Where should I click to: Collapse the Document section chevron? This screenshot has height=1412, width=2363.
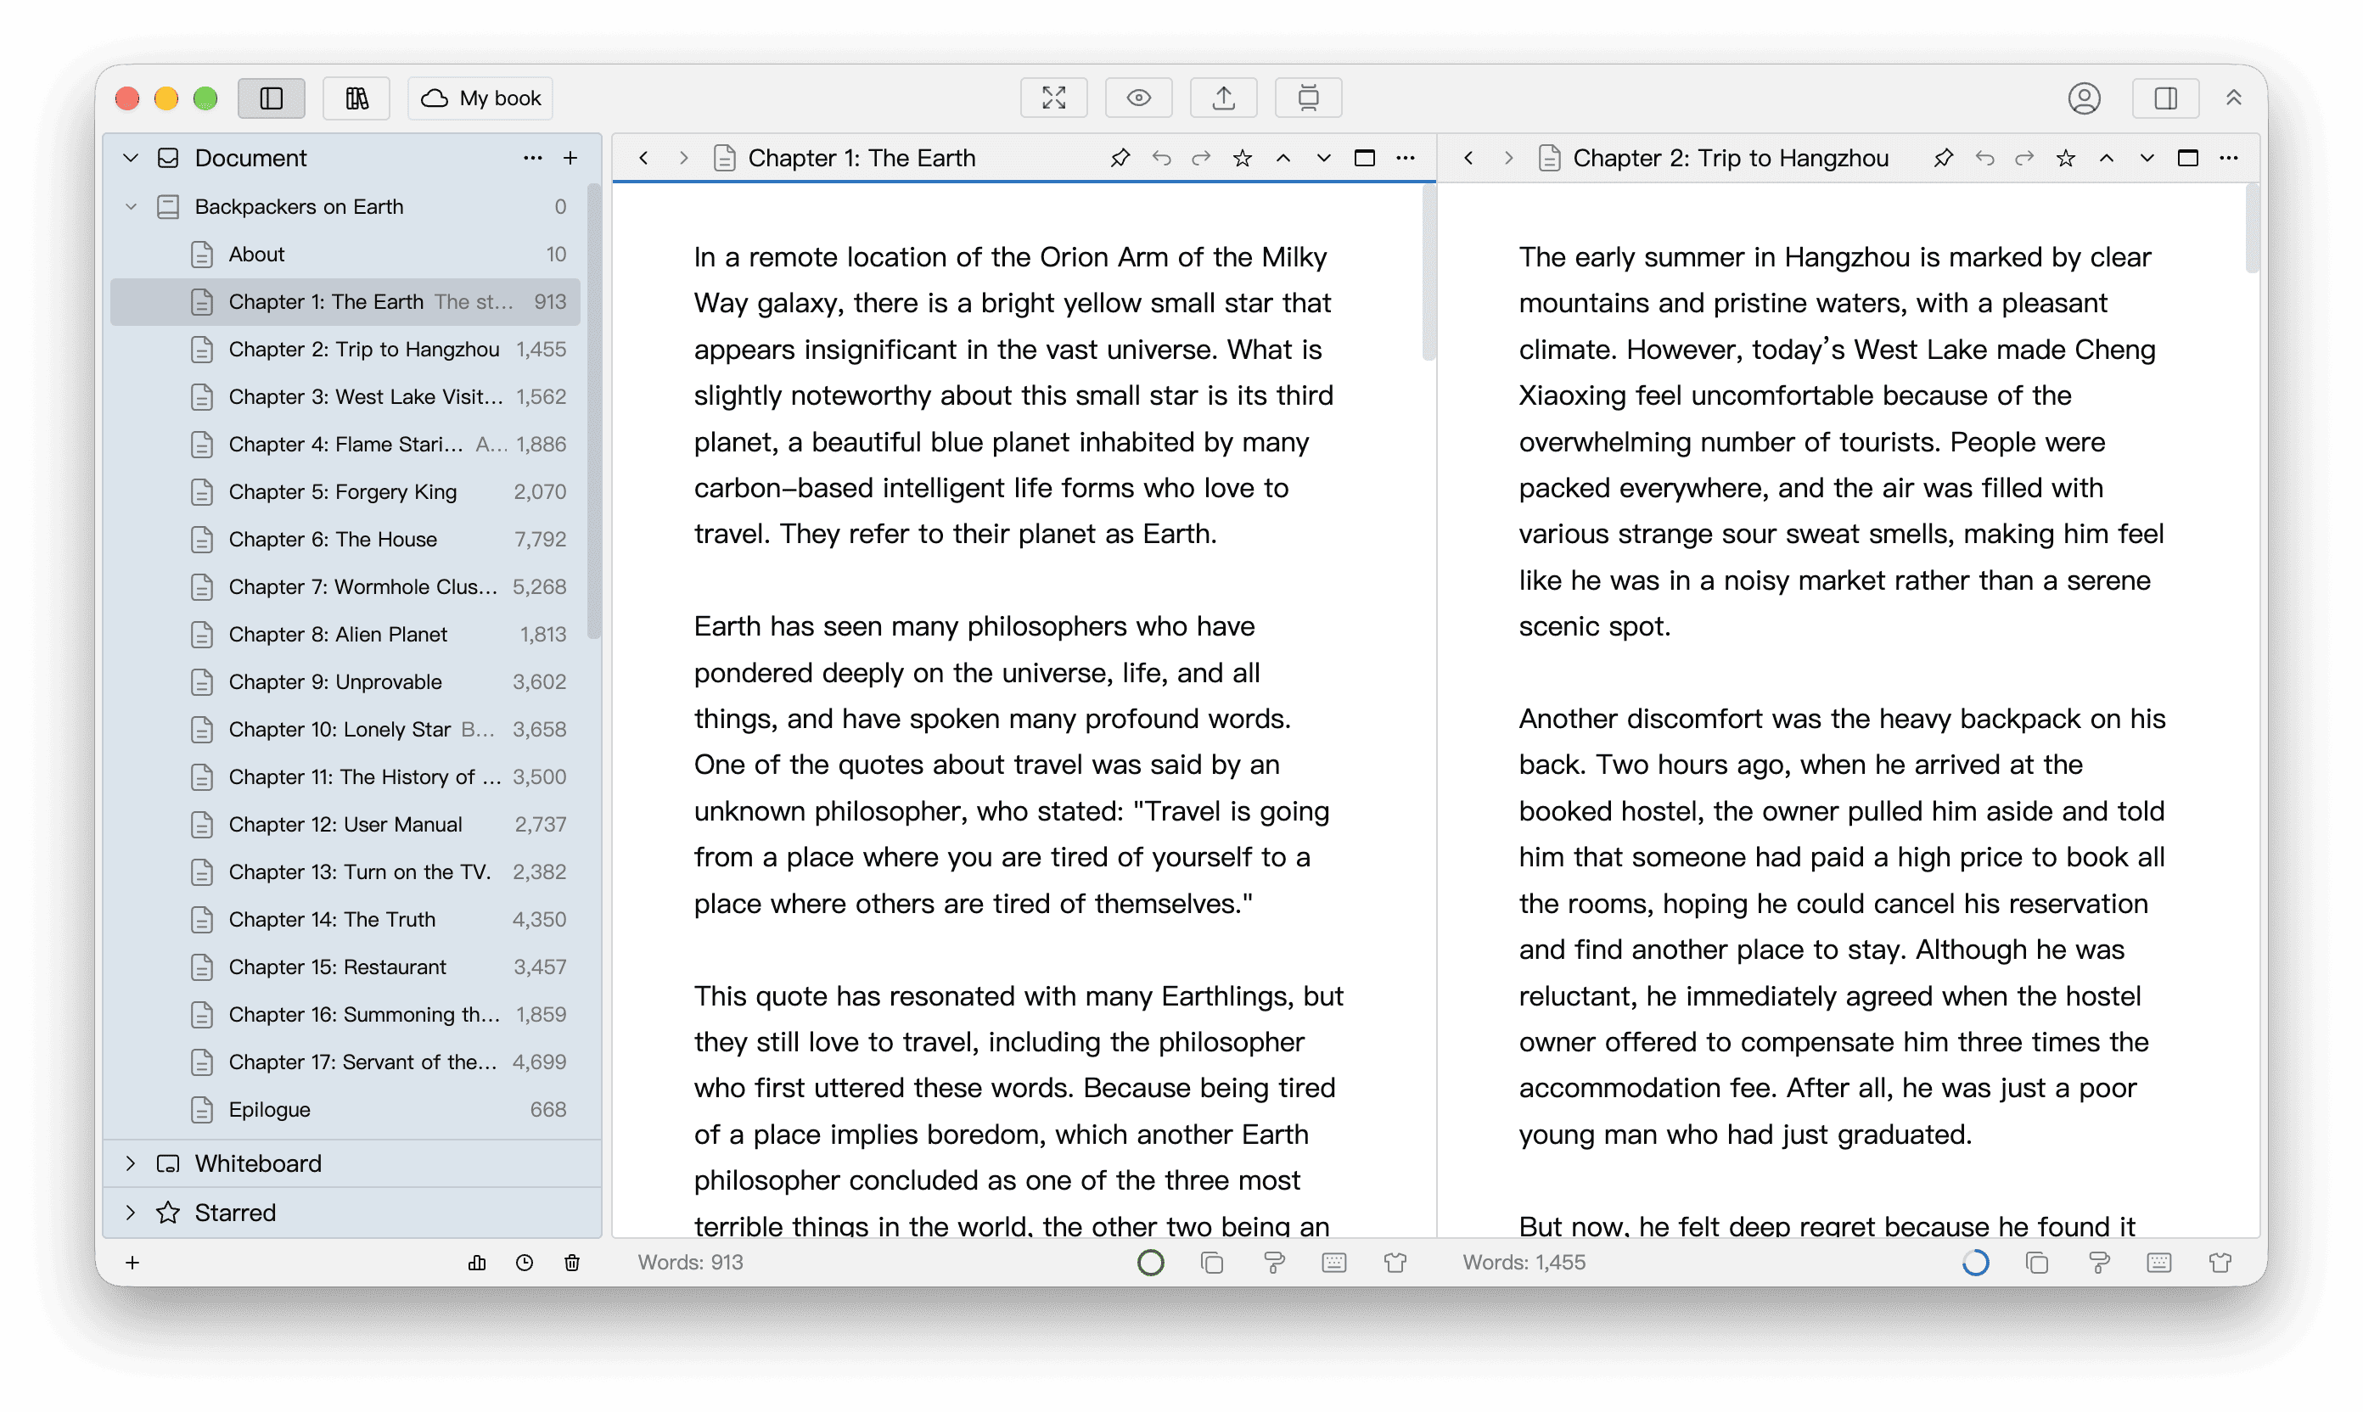point(132,158)
